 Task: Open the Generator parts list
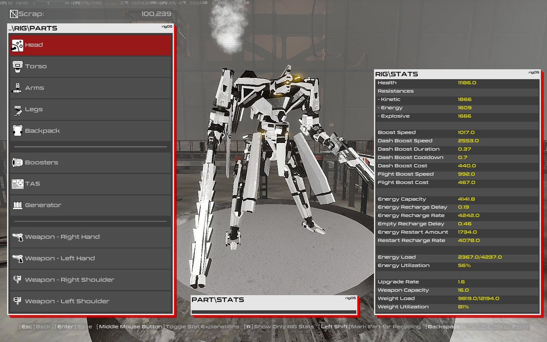coord(91,205)
